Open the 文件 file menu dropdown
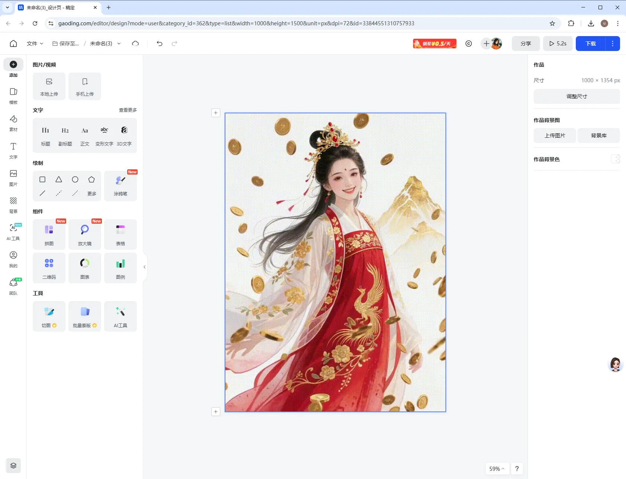The image size is (626, 479). (35, 44)
